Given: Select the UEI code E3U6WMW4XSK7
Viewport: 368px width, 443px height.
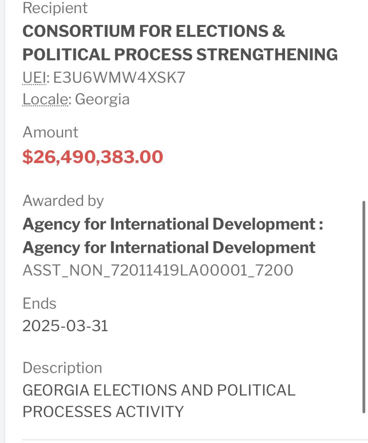Looking at the screenshot, I should click(119, 78).
